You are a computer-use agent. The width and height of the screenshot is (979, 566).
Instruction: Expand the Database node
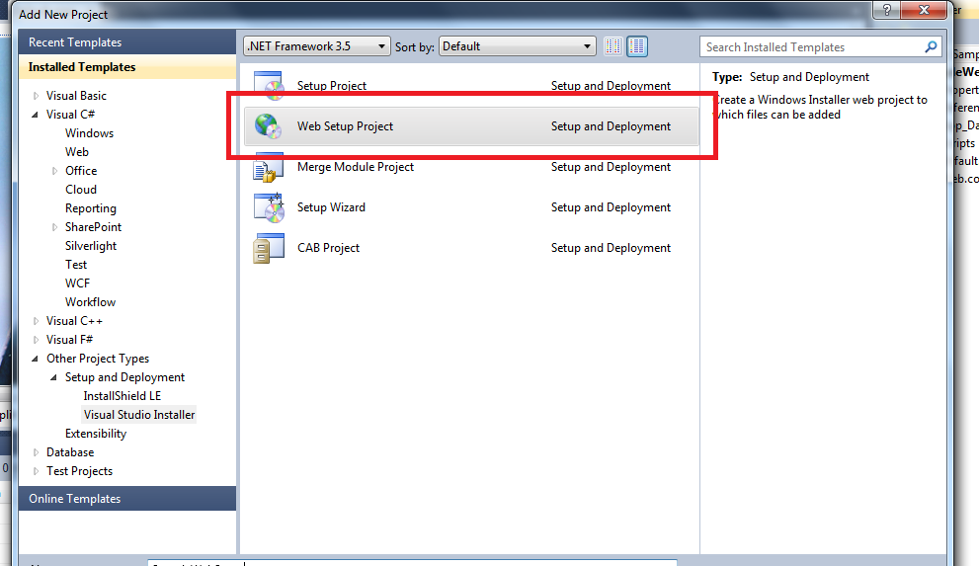click(36, 452)
